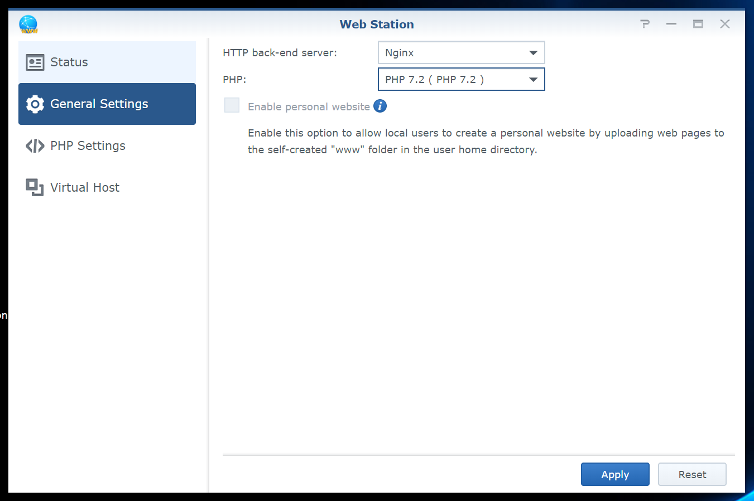Click the Nginx dropdown arrow
This screenshot has height=501, width=754.
click(533, 53)
